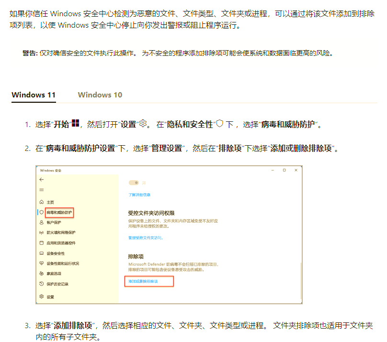
Task: Click the Windows Security vertical scrollbar
Action: [301, 281]
